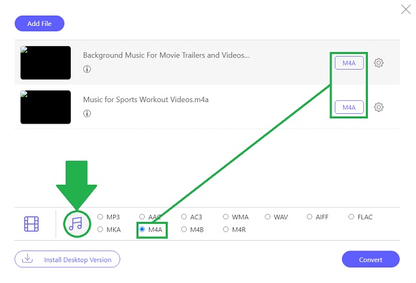Open settings gear for Background Music file
The width and height of the screenshot is (416, 283).
[378, 63]
